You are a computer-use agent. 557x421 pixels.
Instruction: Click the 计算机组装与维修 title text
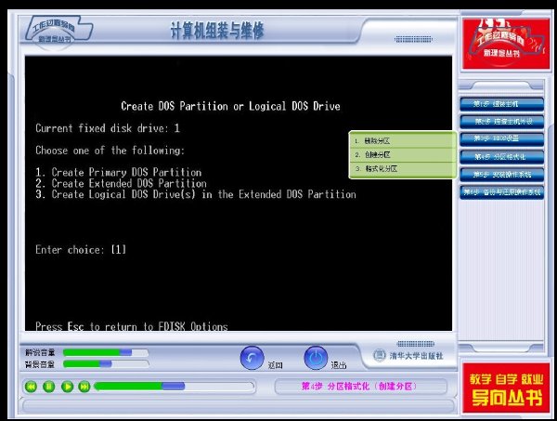[217, 31]
